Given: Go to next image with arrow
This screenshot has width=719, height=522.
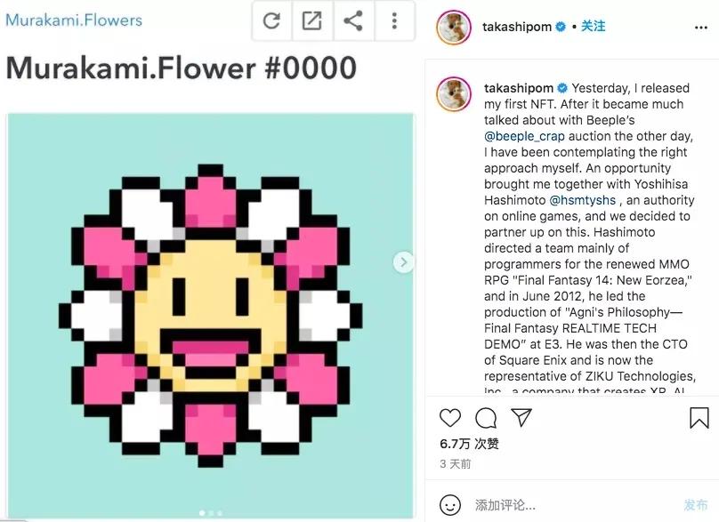Looking at the screenshot, I should [x=404, y=261].
